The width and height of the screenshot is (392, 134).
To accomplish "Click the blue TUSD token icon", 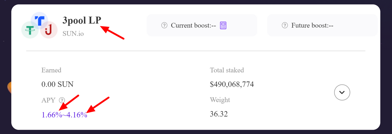I will [x=40, y=21].
